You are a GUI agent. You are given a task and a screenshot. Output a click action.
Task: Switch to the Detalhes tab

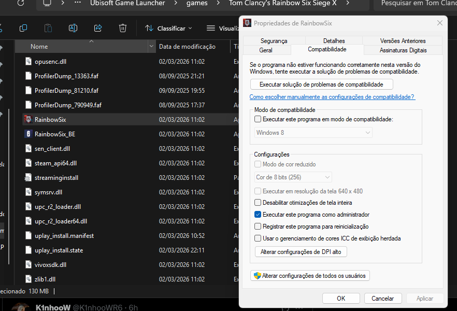pyautogui.click(x=334, y=41)
